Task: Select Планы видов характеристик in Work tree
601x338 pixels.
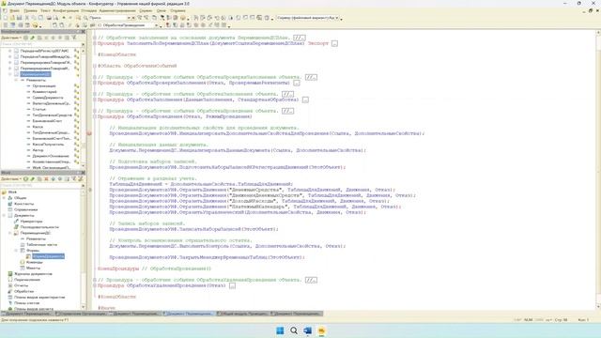Action: point(39,297)
